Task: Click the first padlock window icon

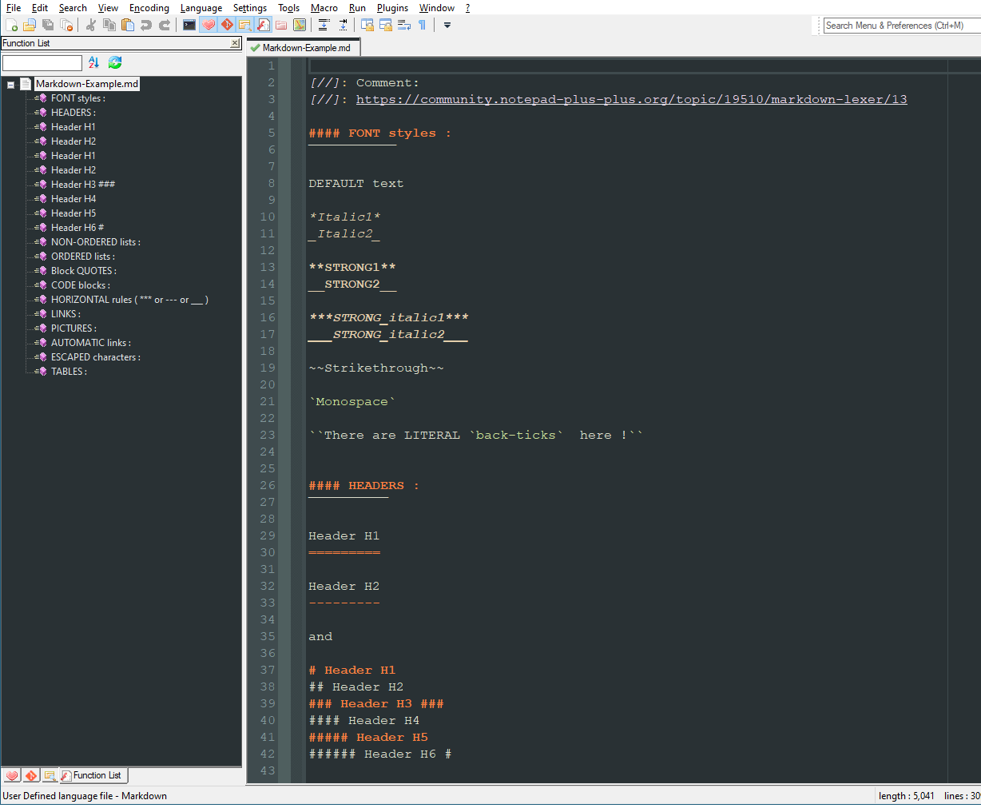Action: click(x=367, y=25)
